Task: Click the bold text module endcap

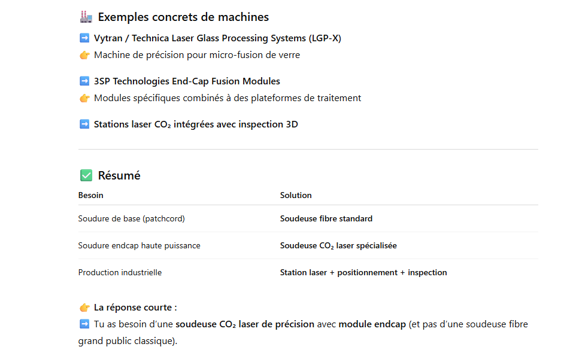Action: tap(372, 324)
